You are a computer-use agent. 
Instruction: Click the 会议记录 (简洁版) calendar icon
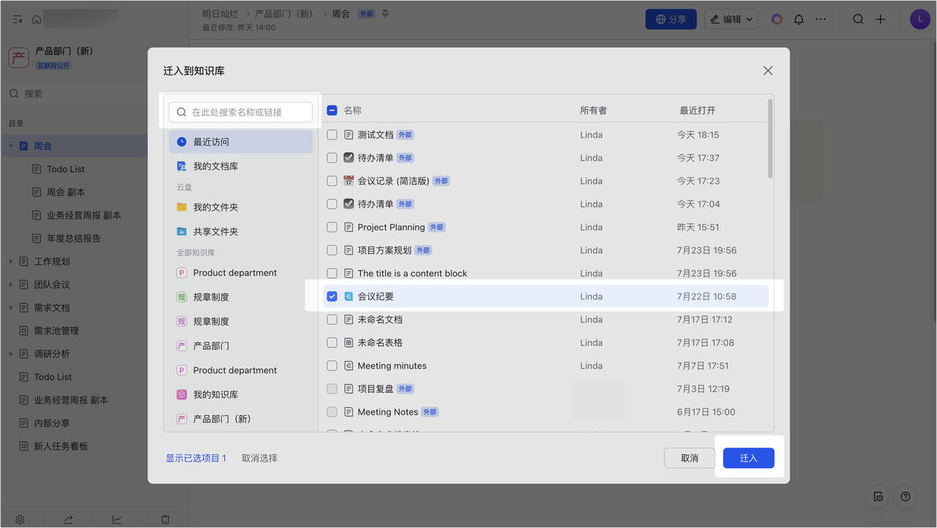point(348,181)
